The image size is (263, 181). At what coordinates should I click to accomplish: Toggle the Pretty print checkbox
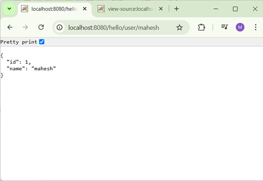pyautogui.click(x=42, y=42)
